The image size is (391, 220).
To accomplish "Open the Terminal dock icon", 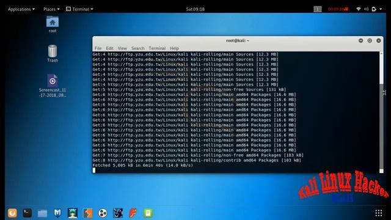I will pyautogui.click(x=27, y=213).
